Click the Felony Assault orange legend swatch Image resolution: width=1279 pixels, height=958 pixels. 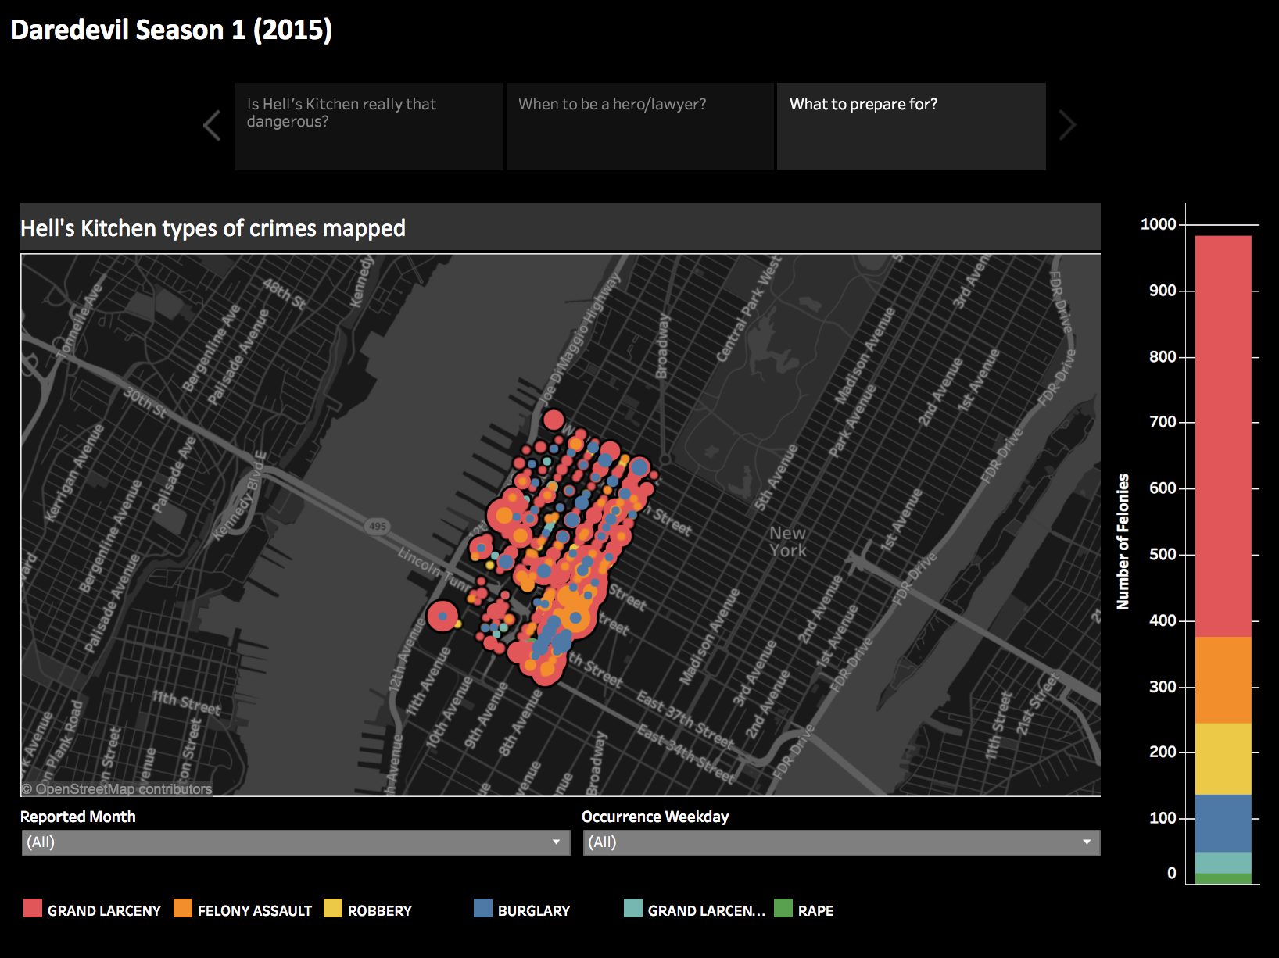tap(183, 908)
